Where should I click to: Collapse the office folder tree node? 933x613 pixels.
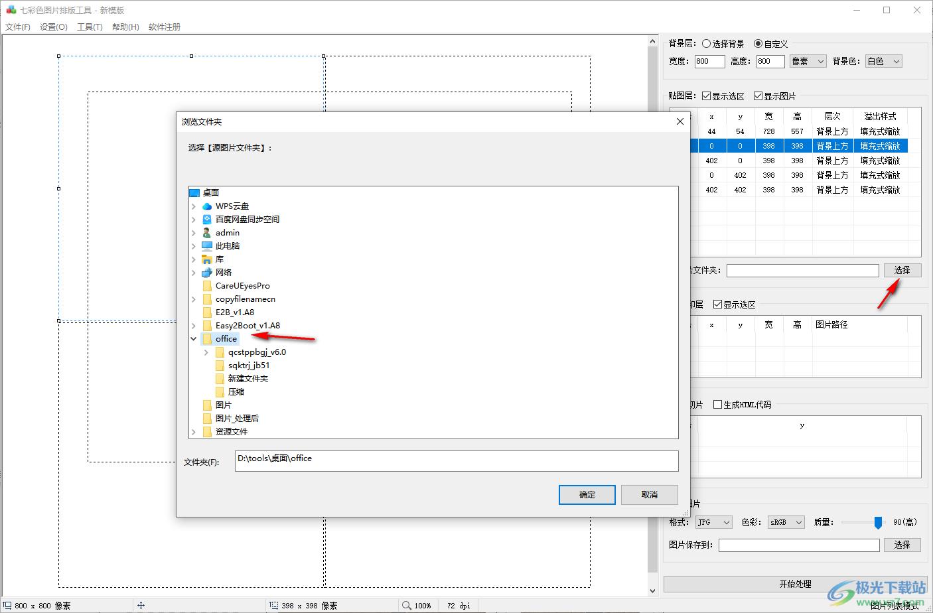click(x=194, y=339)
